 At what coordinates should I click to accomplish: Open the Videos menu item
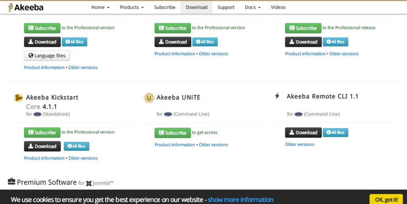point(278,7)
